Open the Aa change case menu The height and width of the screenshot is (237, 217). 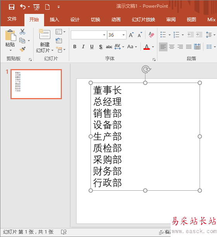point(132,47)
